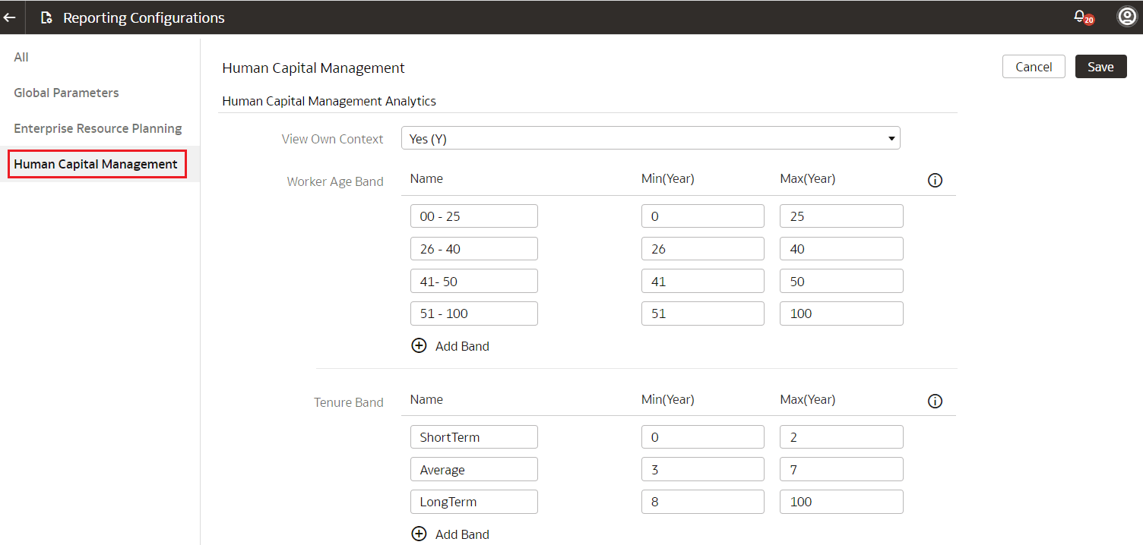Select the 00 - 25 band name field
Viewport: 1143px width, 545px height.
(x=473, y=216)
